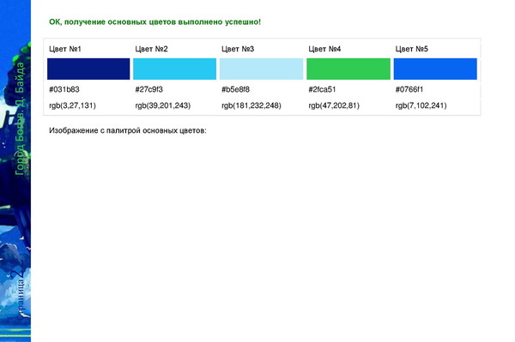Click the green success message text
515x342 pixels.
coord(154,22)
